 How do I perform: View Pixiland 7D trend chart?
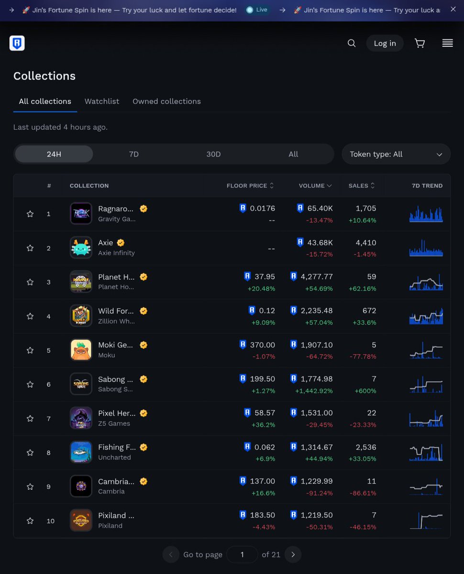426,520
